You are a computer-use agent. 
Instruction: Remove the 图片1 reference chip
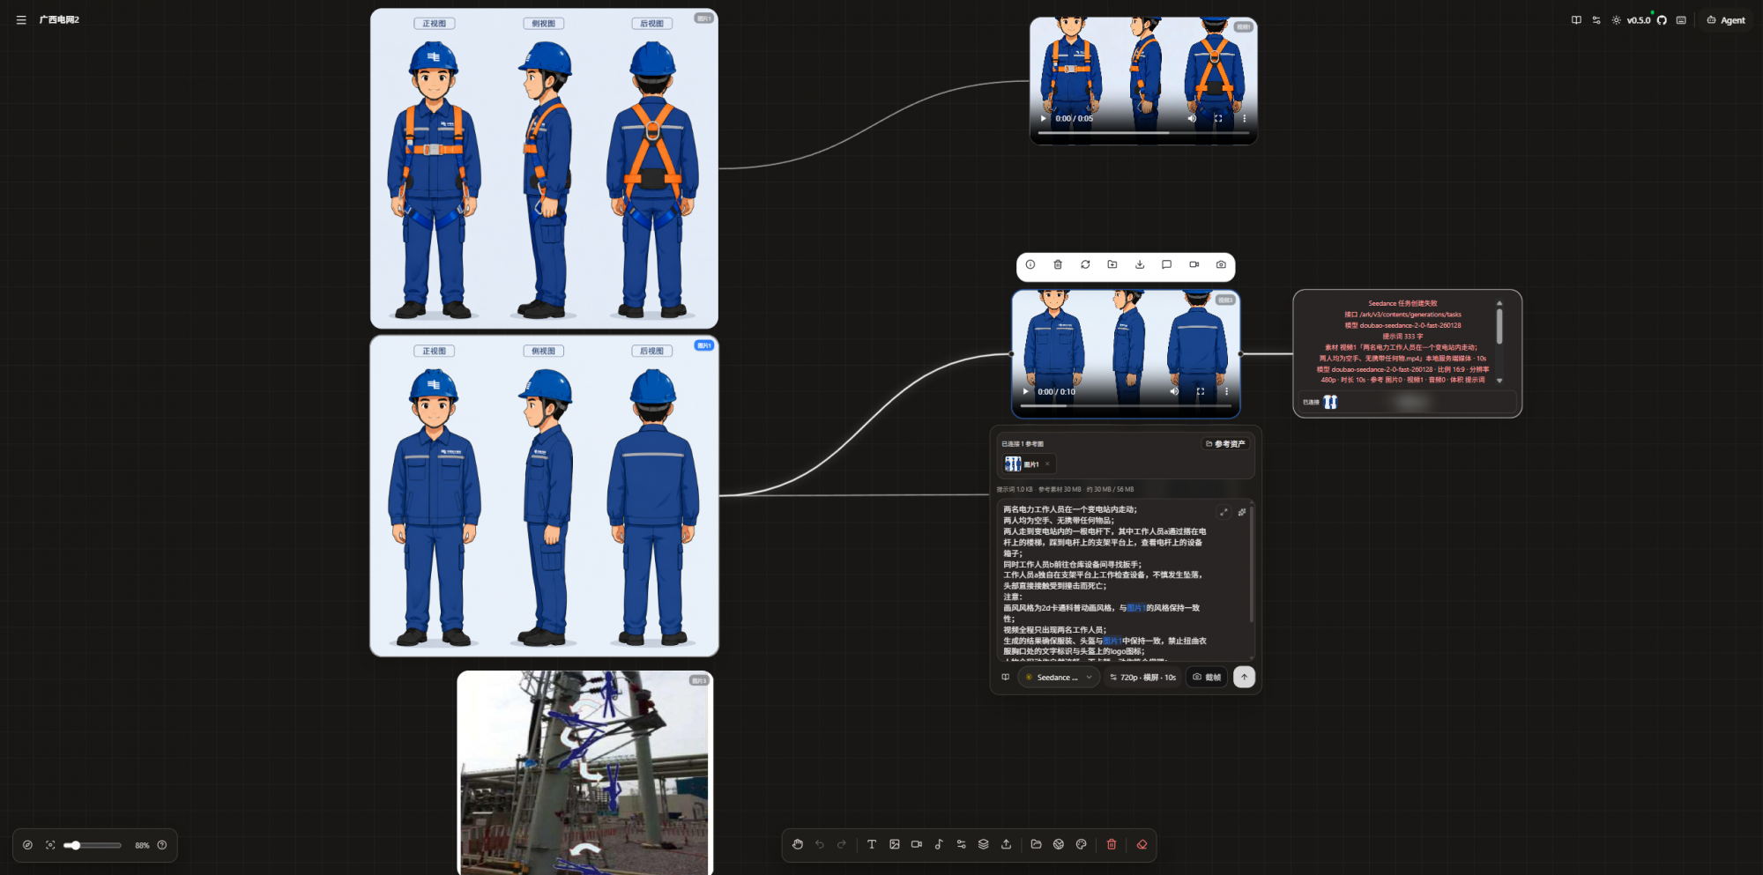(1047, 464)
